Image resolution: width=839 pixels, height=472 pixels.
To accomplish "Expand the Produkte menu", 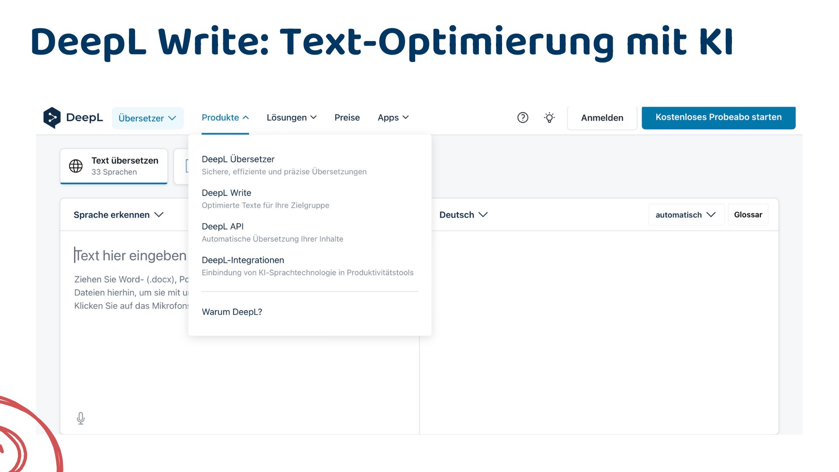I will (x=225, y=118).
